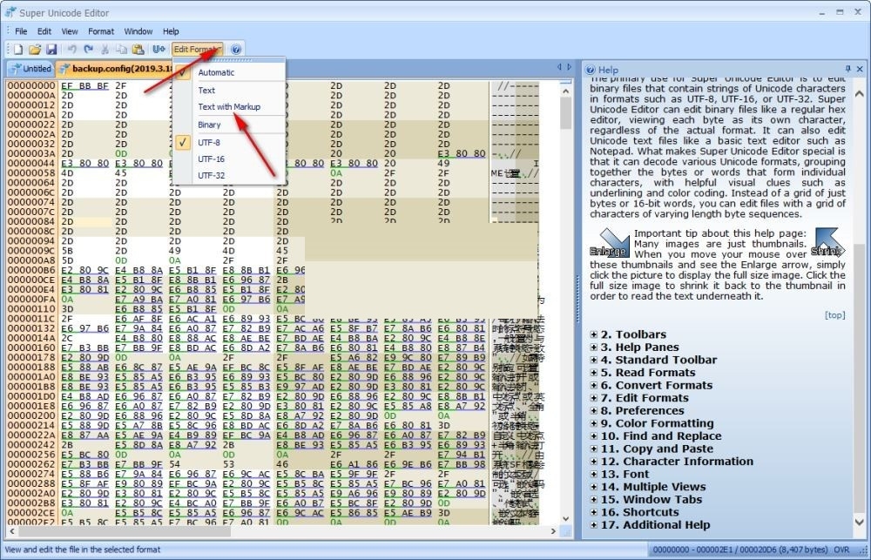Open the Format menu in the menu bar
Image resolution: width=871 pixels, height=560 pixels.
pos(101,31)
